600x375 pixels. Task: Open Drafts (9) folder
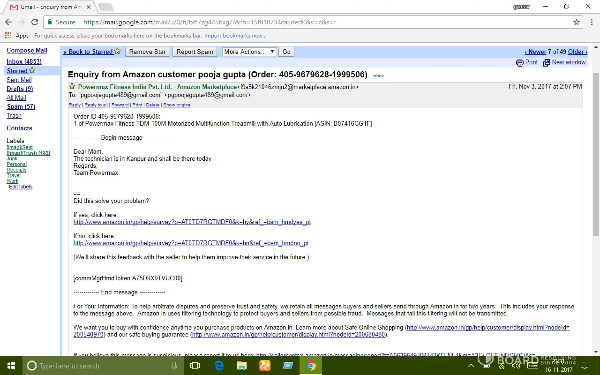pos(20,89)
